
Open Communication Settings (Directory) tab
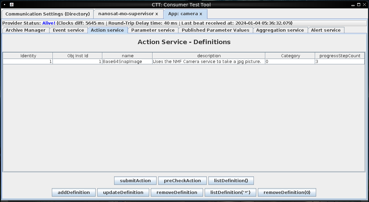pyautogui.click(x=47, y=14)
